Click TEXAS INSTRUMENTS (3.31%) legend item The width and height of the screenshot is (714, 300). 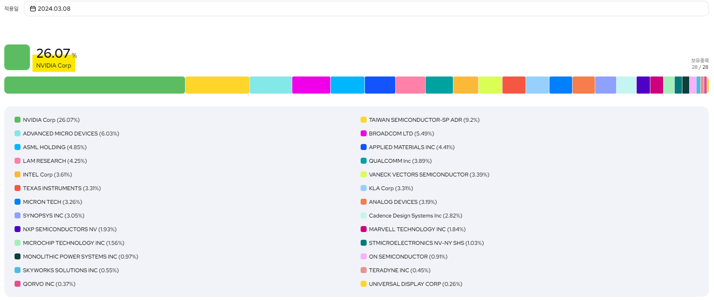58,188
